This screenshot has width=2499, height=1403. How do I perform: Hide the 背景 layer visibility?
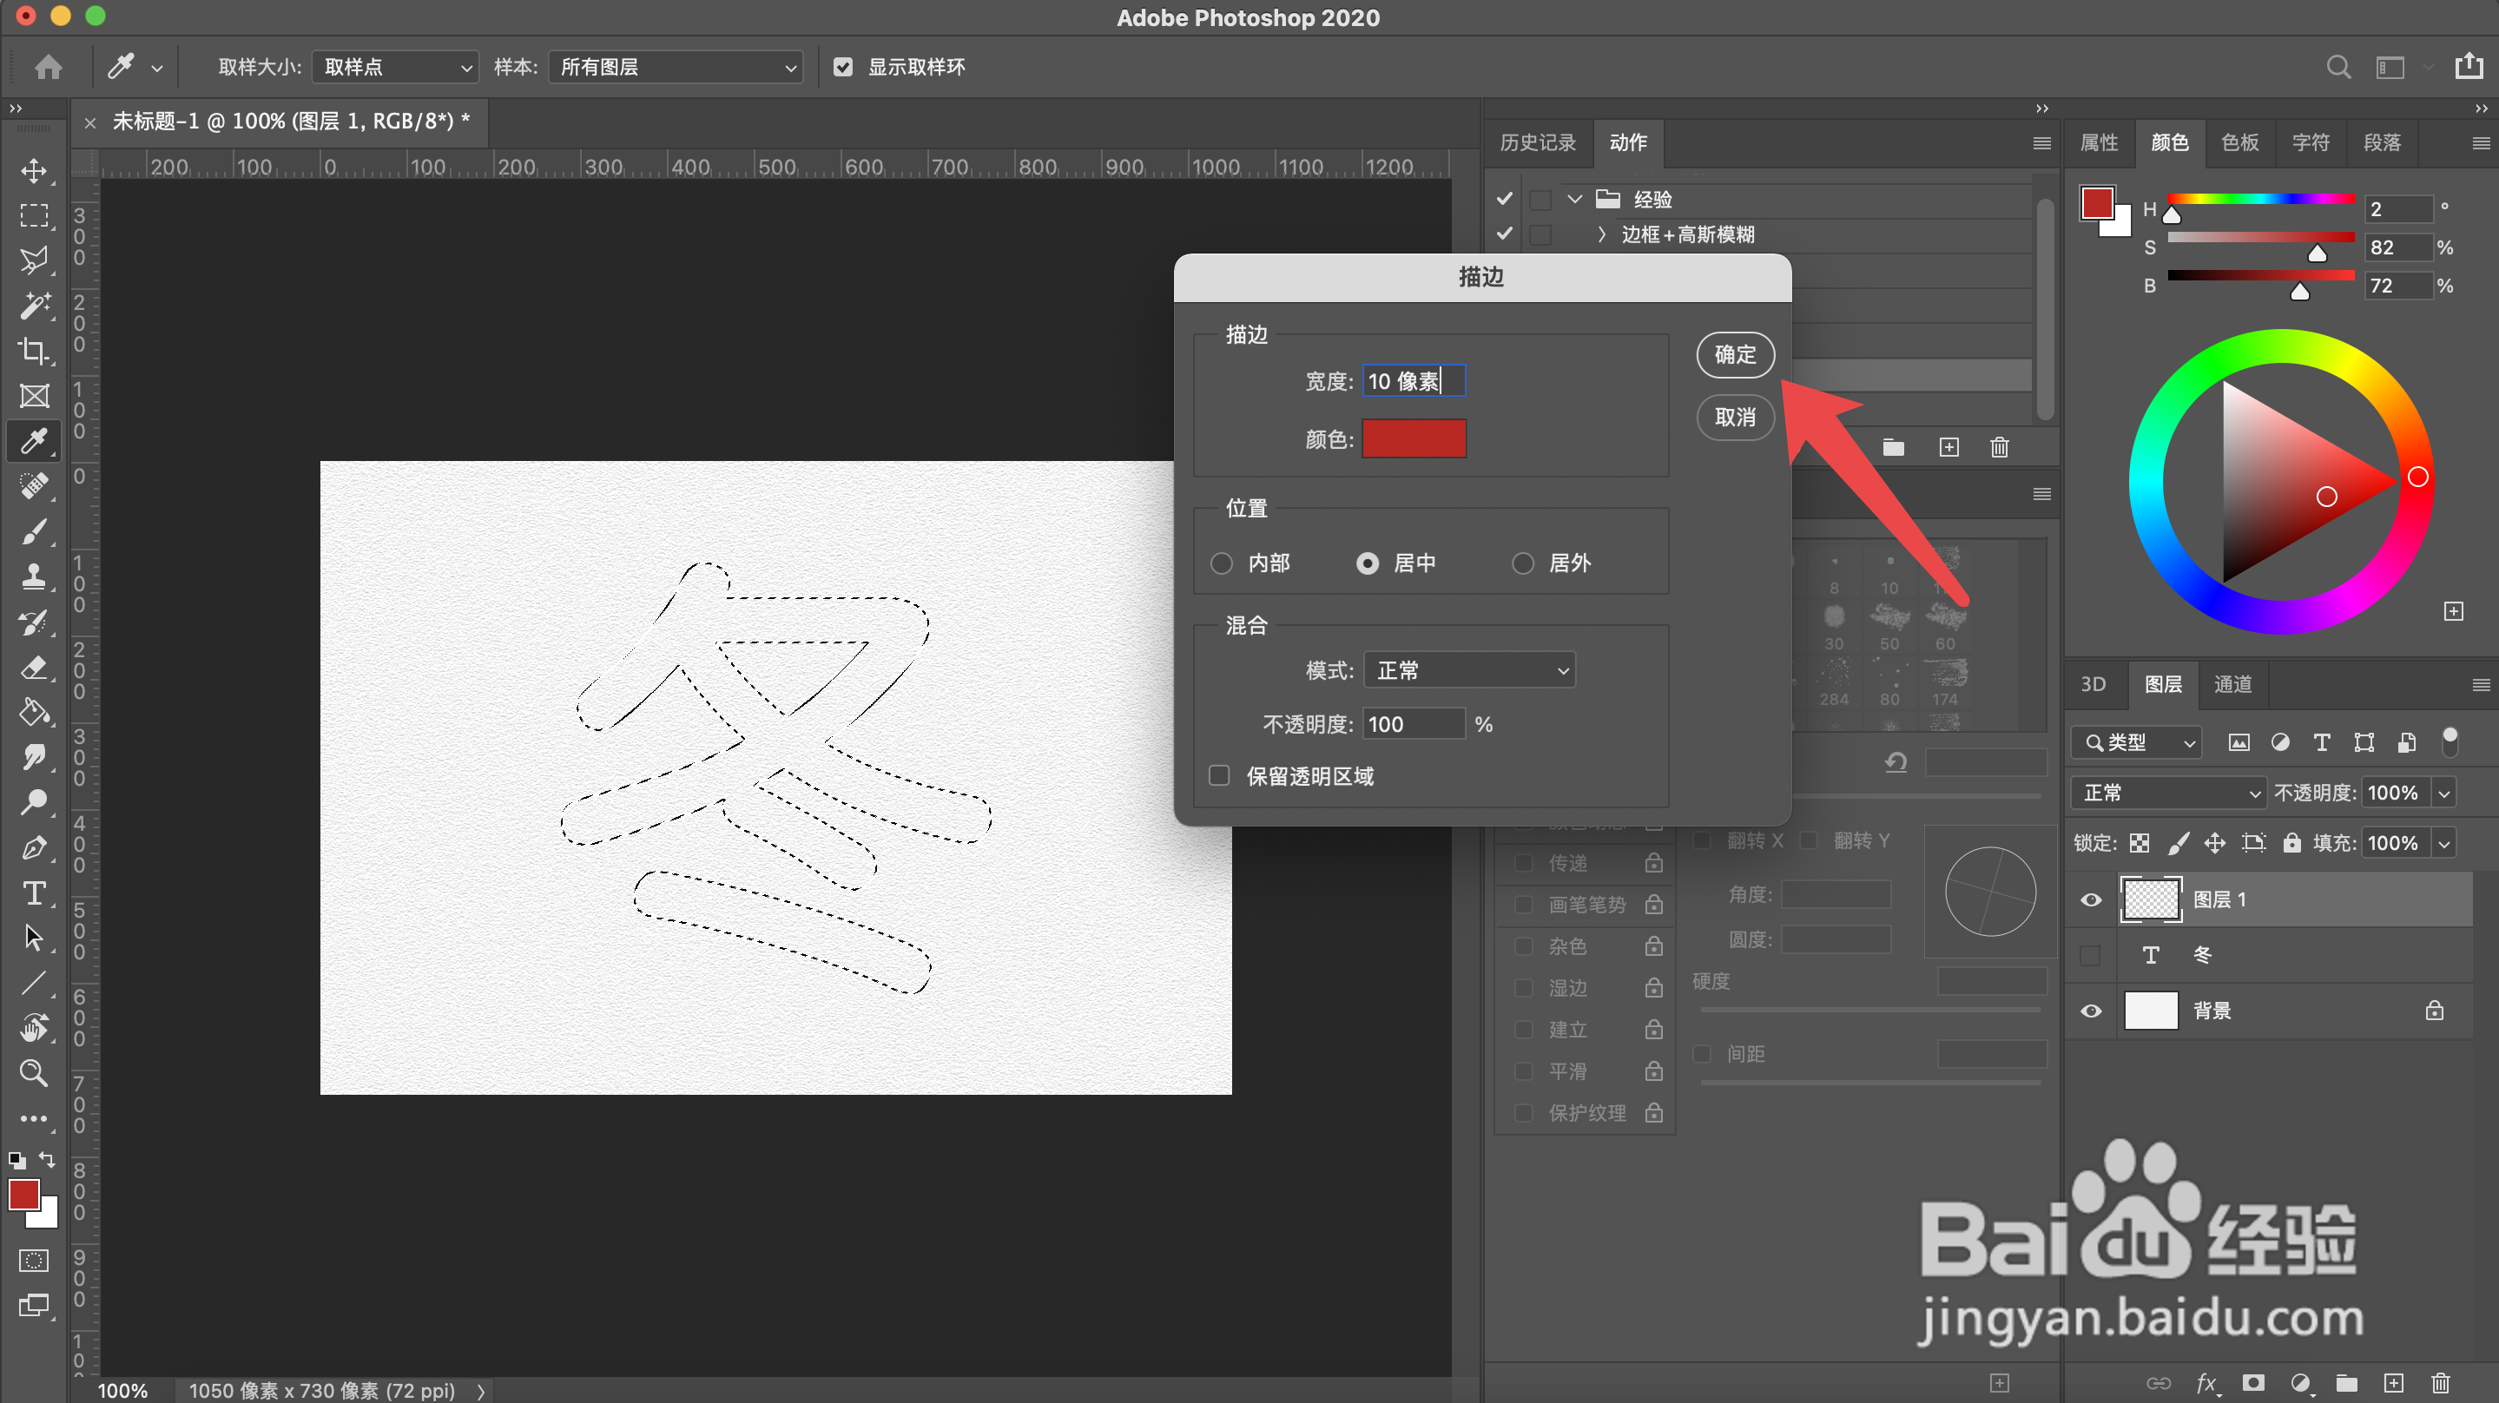(x=2091, y=1010)
